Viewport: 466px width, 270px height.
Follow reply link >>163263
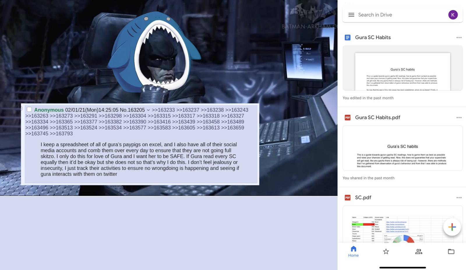click(x=37, y=116)
